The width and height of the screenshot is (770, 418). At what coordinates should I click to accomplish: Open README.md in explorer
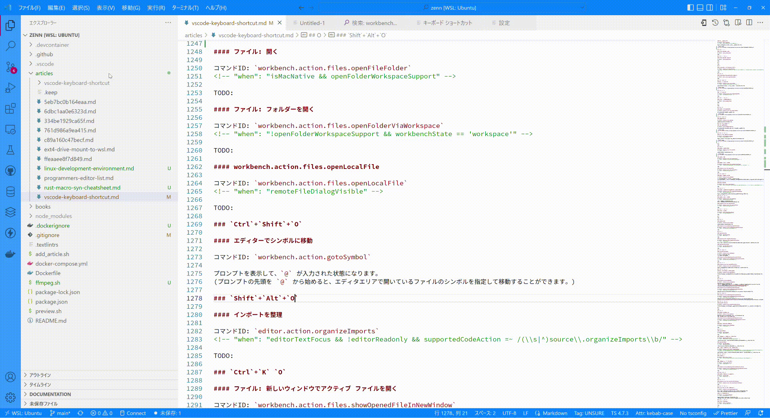click(51, 321)
